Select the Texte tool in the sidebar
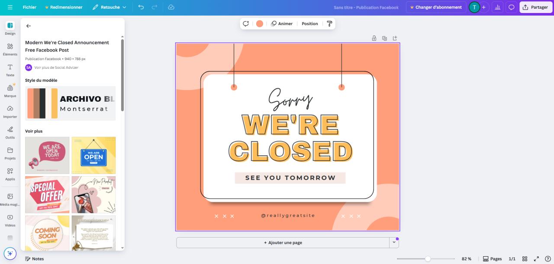The height and width of the screenshot is (264, 554). tap(10, 70)
